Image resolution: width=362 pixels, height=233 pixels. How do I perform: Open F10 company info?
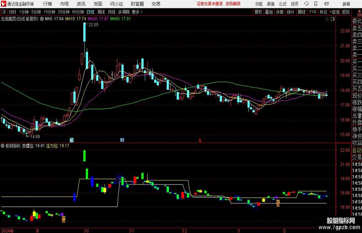[313, 12]
